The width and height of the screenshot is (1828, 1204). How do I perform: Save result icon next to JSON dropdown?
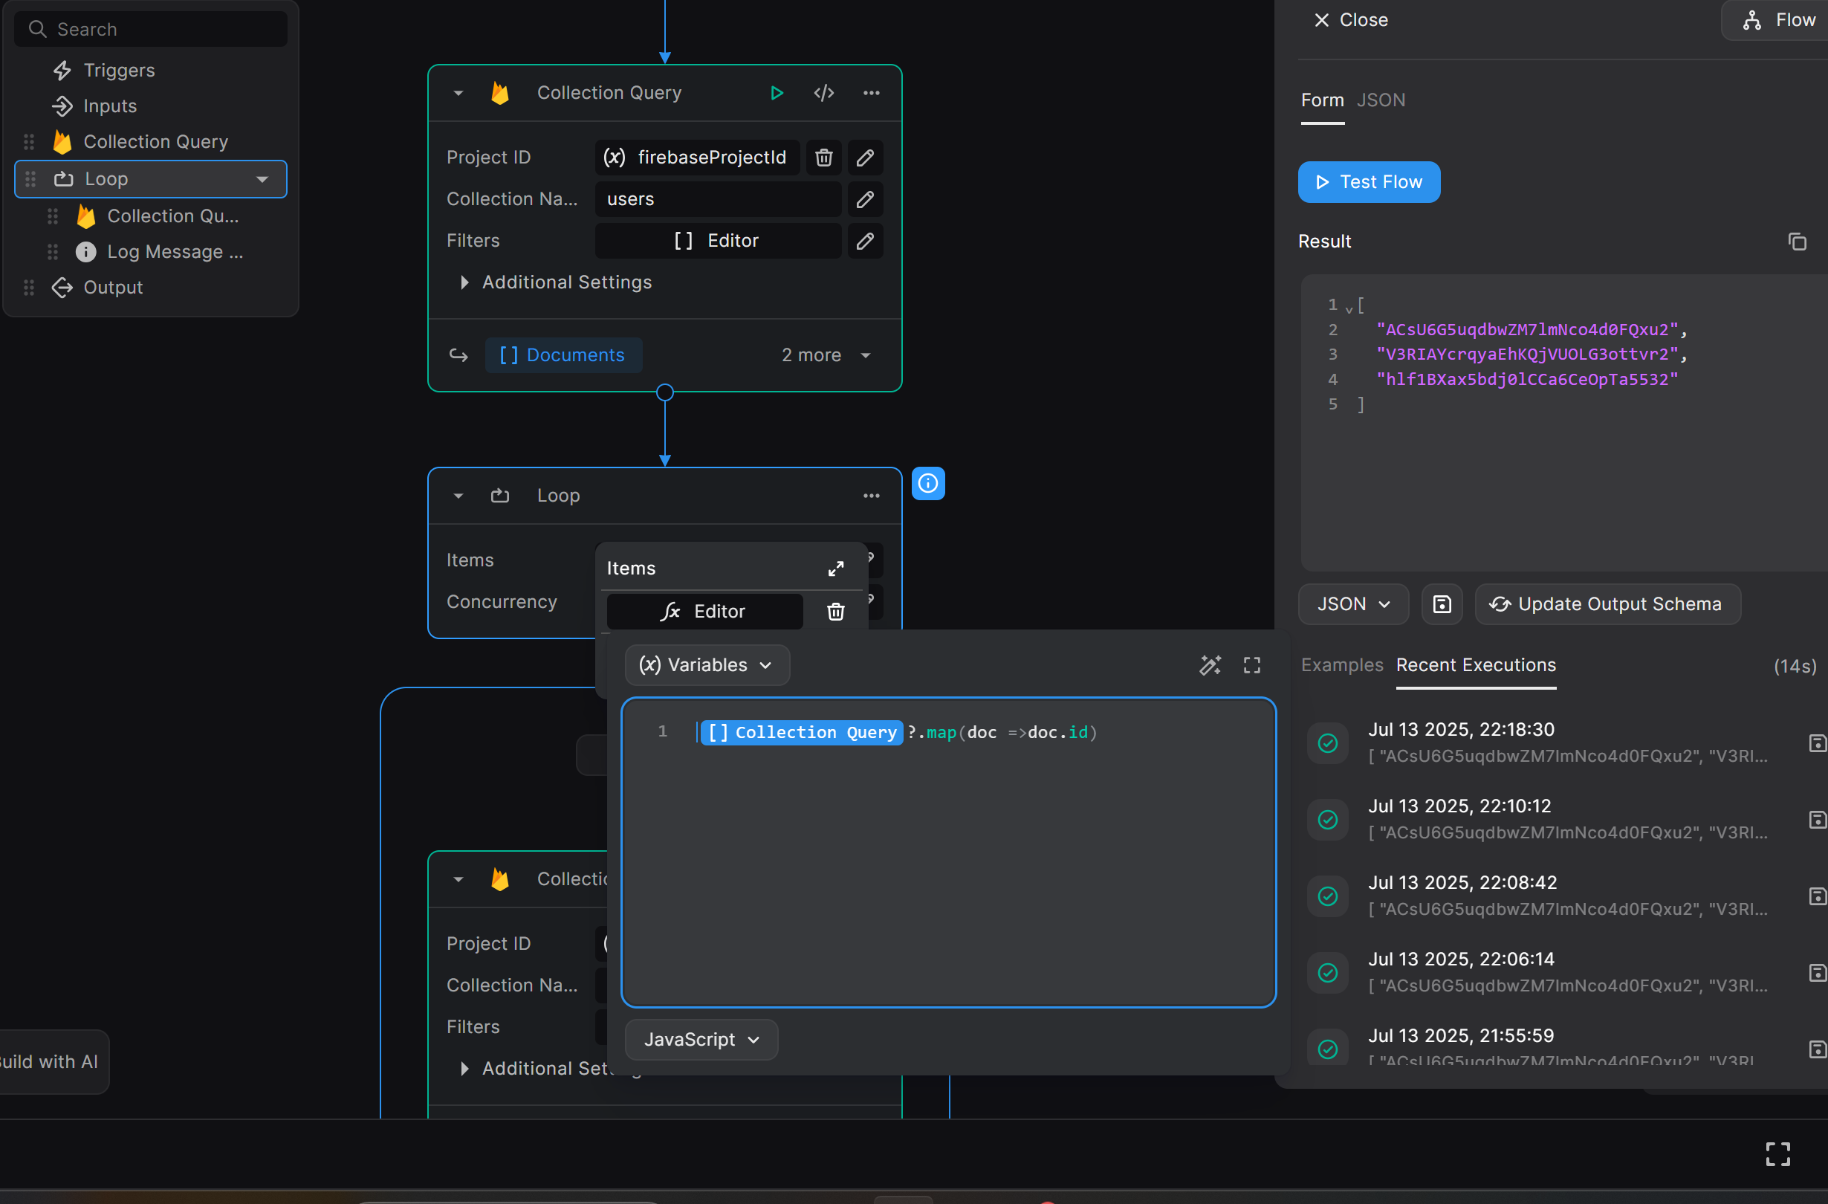(x=1442, y=605)
